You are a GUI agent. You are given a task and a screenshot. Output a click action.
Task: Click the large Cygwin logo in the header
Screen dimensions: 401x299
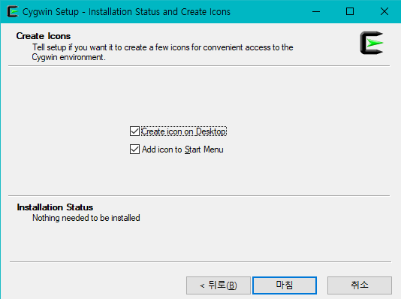pyautogui.click(x=372, y=43)
